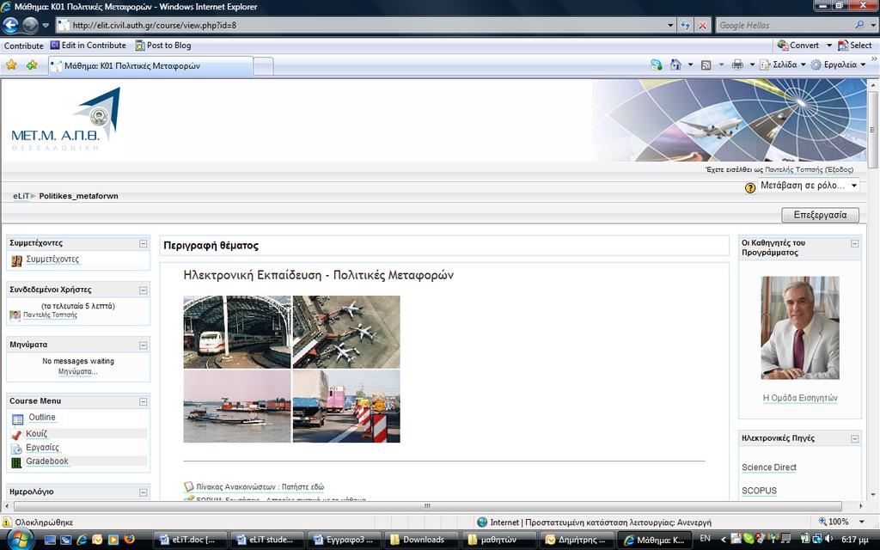Screen dimensions: 880x550
Task: Click the yellow help question mark icon
Action: point(750,187)
